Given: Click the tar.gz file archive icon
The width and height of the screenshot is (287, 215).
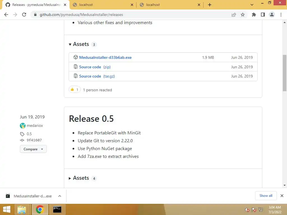Looking at the screenshot, I should (x=76, y=76).
